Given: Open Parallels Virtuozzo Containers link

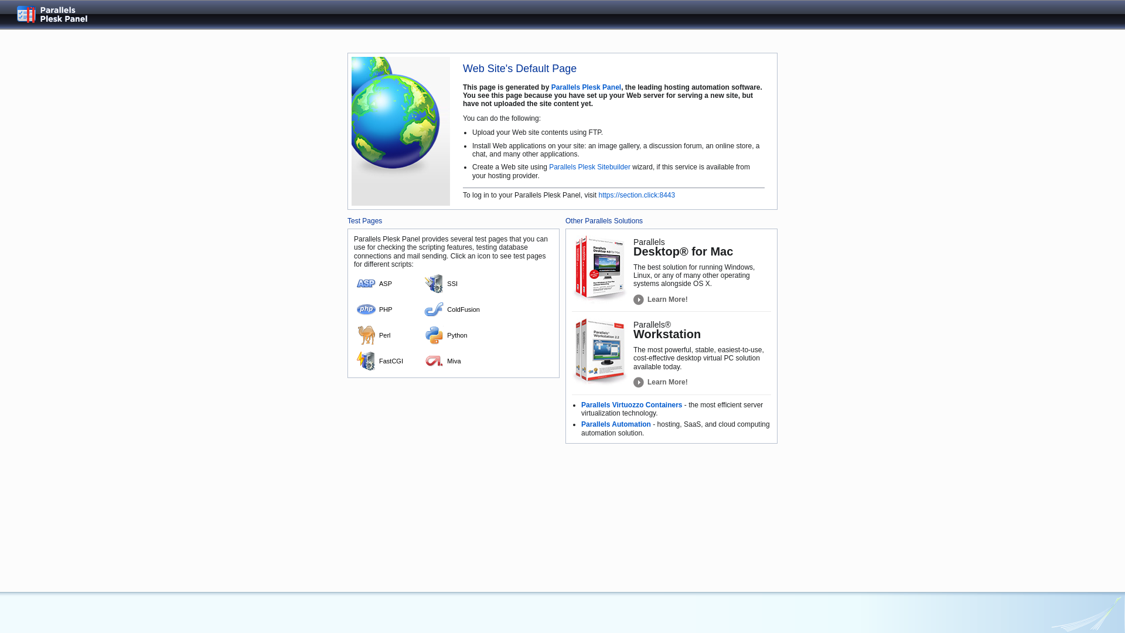Looking at the screenshot, I should [x=632, y=405].
